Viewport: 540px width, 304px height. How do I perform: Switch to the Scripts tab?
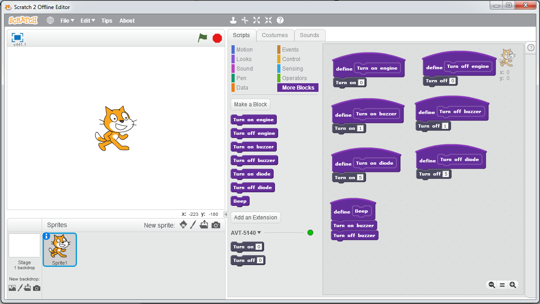click(241, 35)
